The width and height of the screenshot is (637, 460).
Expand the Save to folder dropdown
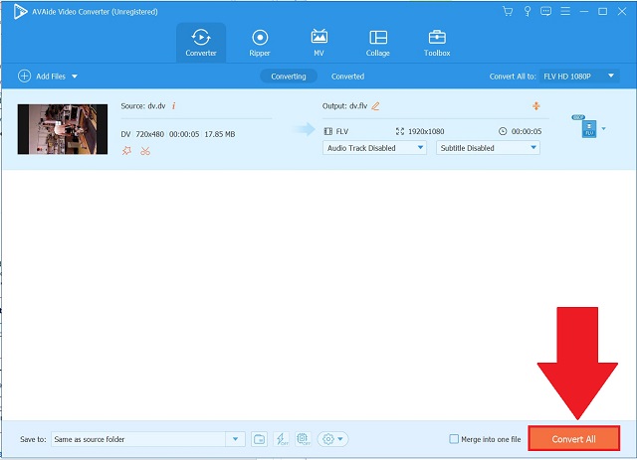(235, 439)
